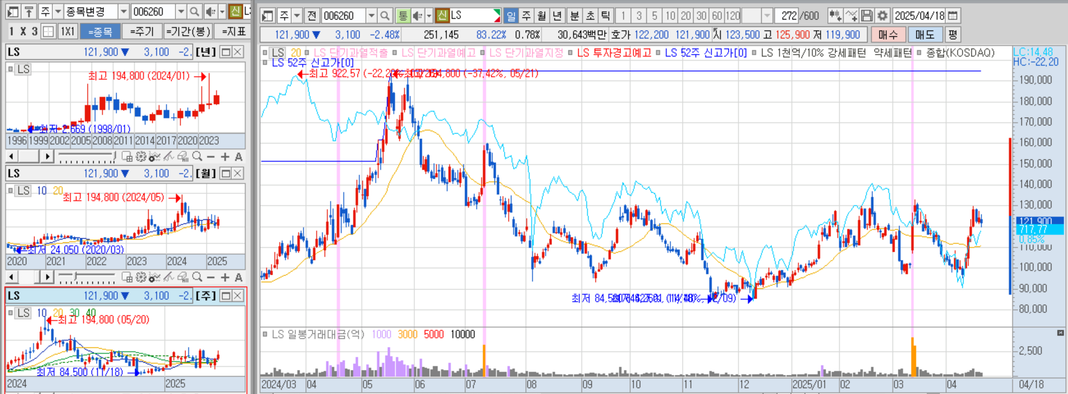The image size is (1068, 394).
Task: Select the =지표 tab
Action: 234,32
